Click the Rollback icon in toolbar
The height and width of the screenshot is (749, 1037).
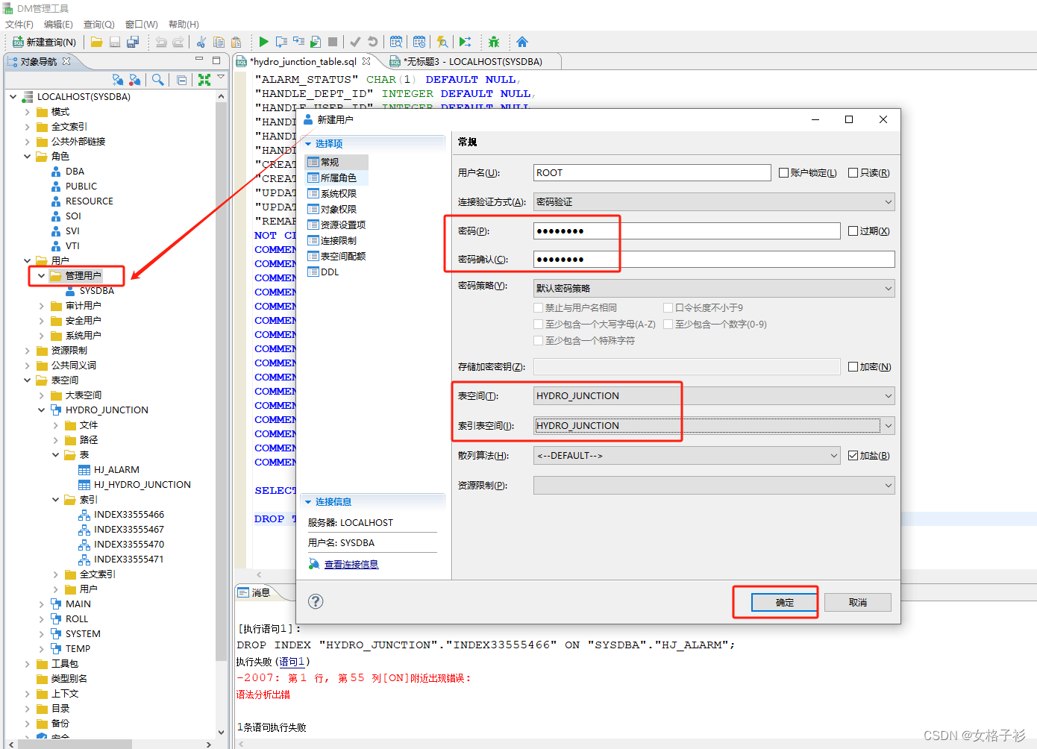click(372, 42)
